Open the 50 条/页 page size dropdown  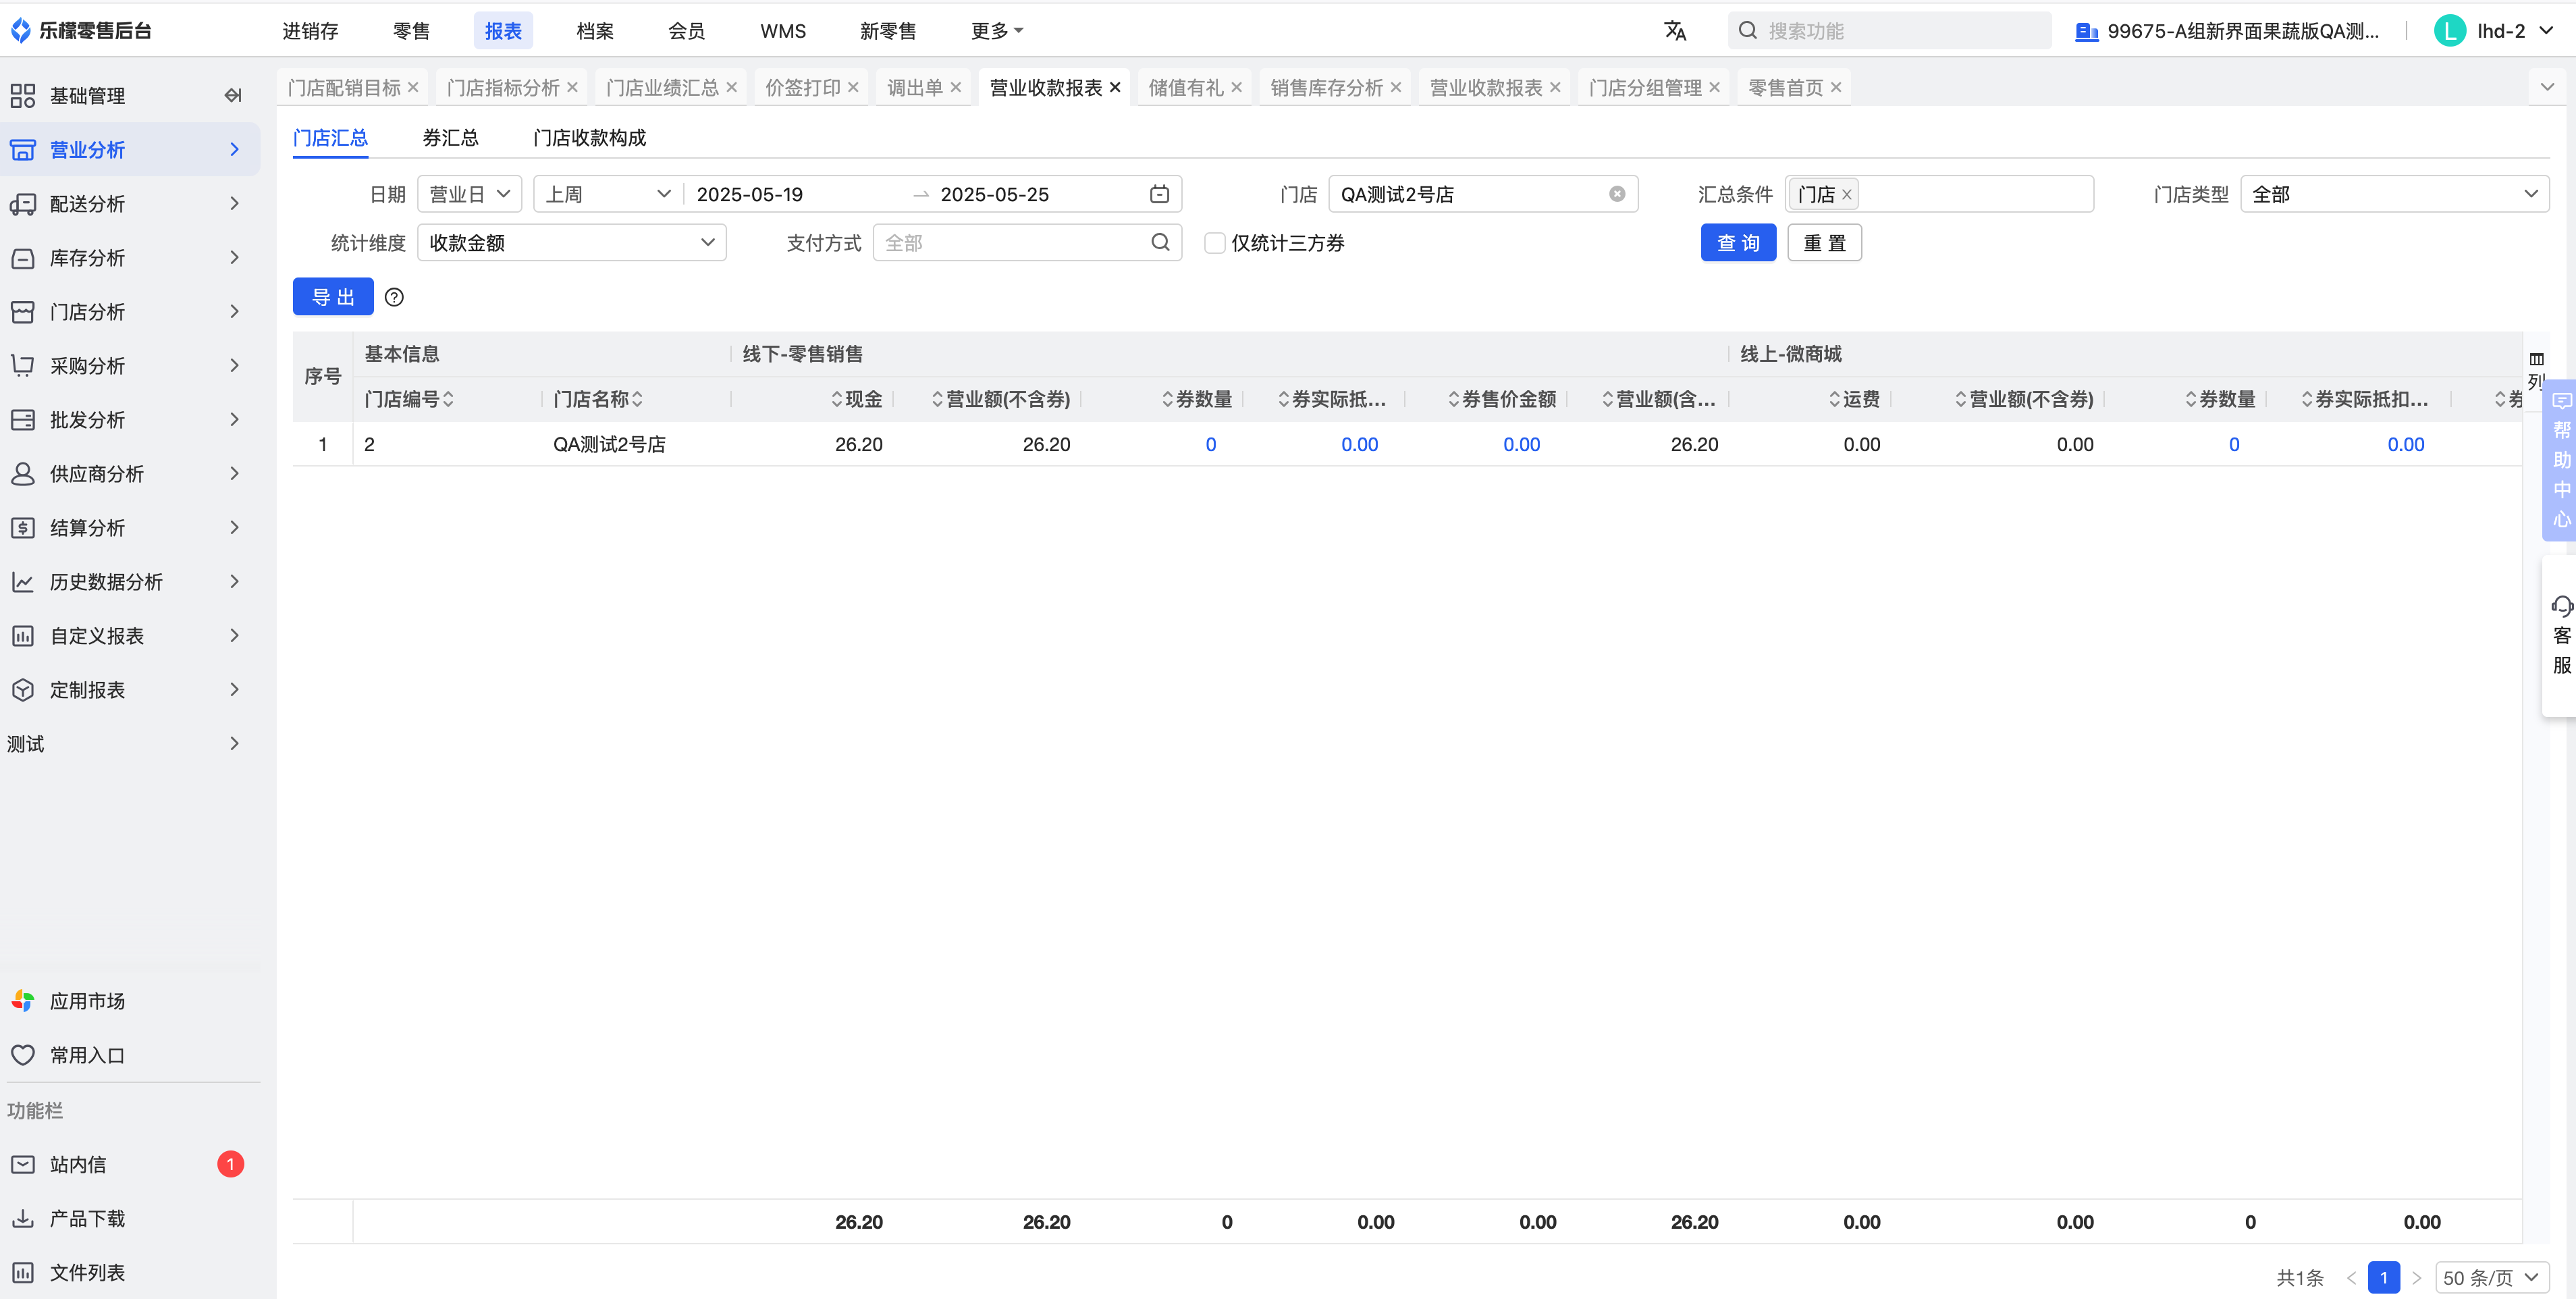click(x=2491, y=1277)
